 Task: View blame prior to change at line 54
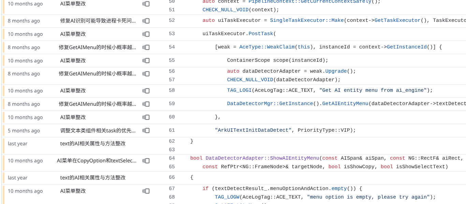[146, 47]
